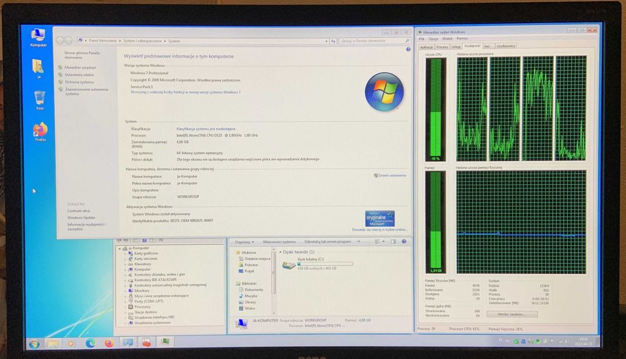
Task: Show more Explorer toolbar commands chevron
Action: tap(359, 241)
